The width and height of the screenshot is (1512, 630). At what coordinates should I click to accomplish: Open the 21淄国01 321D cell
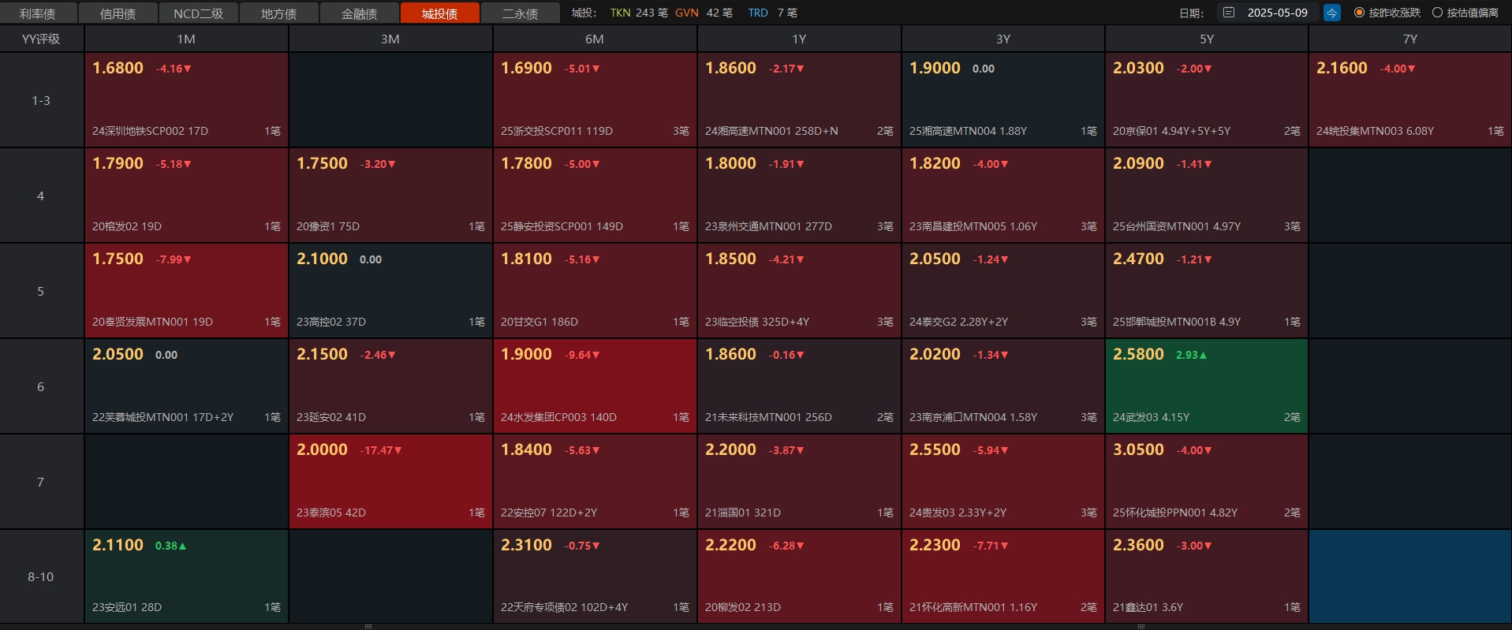click(799, 482)
